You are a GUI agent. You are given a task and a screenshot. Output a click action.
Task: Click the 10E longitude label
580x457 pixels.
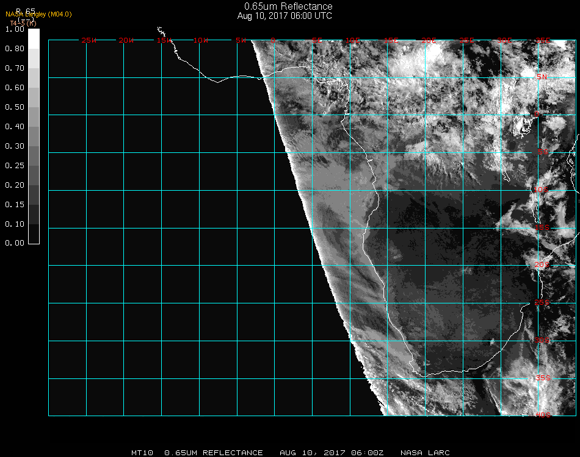pyautogui.click(x=352, y=40)
